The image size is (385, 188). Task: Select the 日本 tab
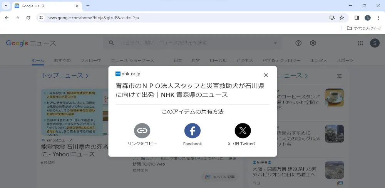click(x=178, y=60)
